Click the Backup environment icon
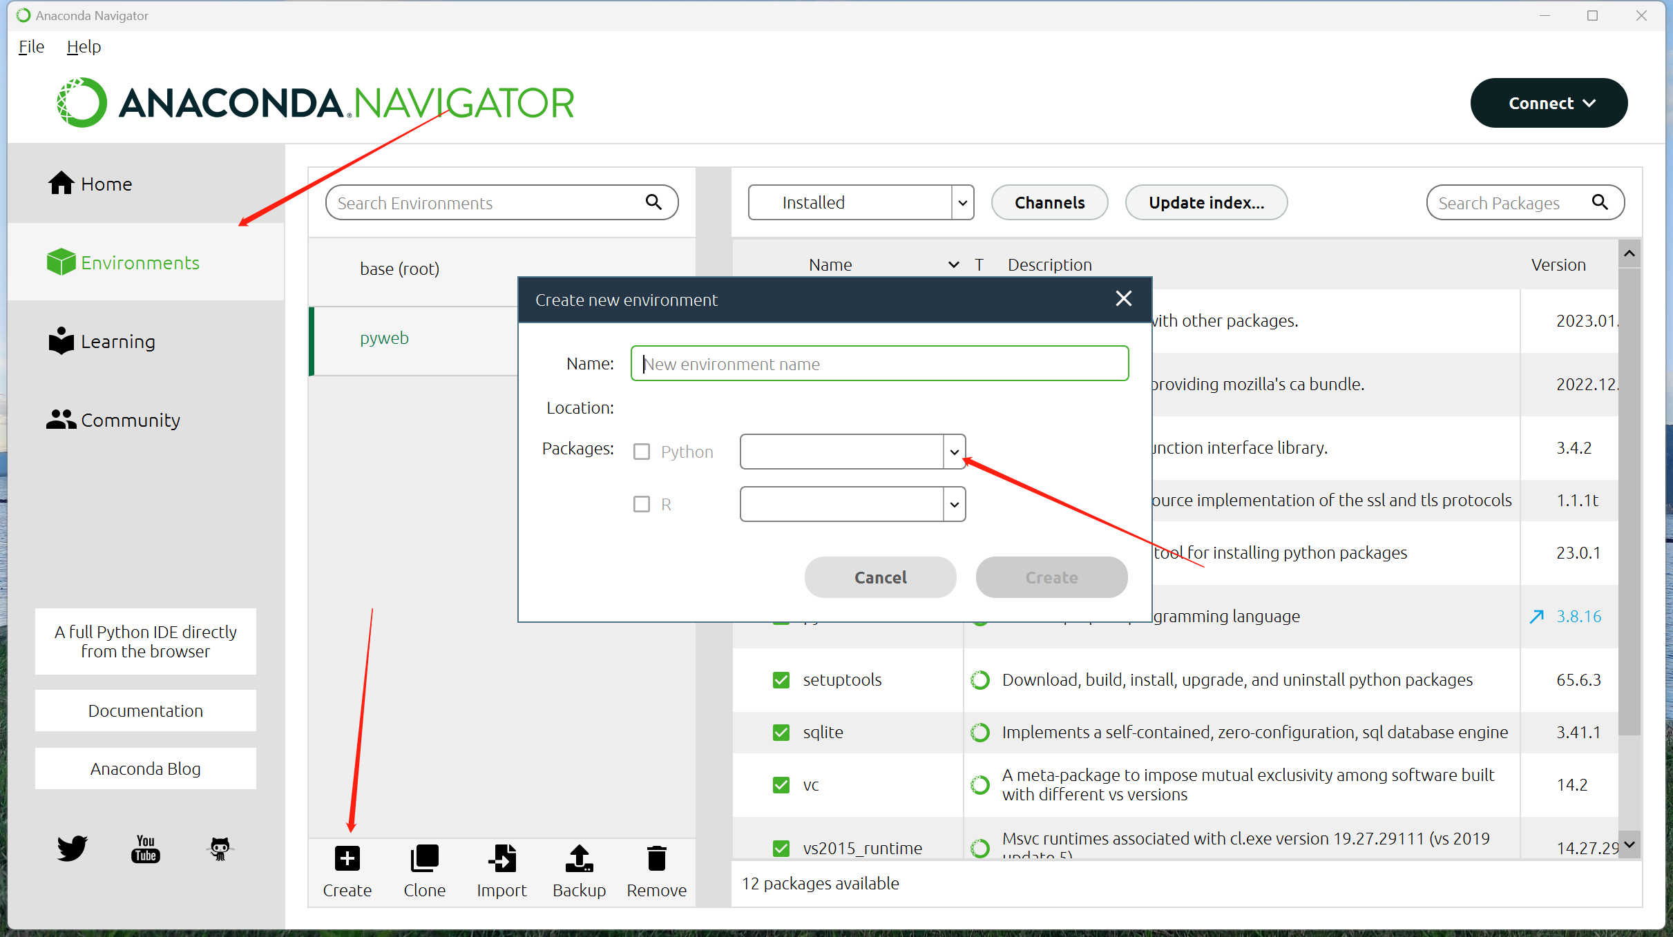 point(579,858)
